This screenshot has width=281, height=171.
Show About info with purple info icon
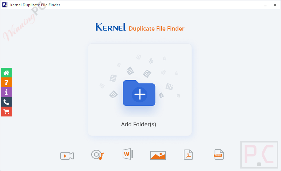(6, 92)
